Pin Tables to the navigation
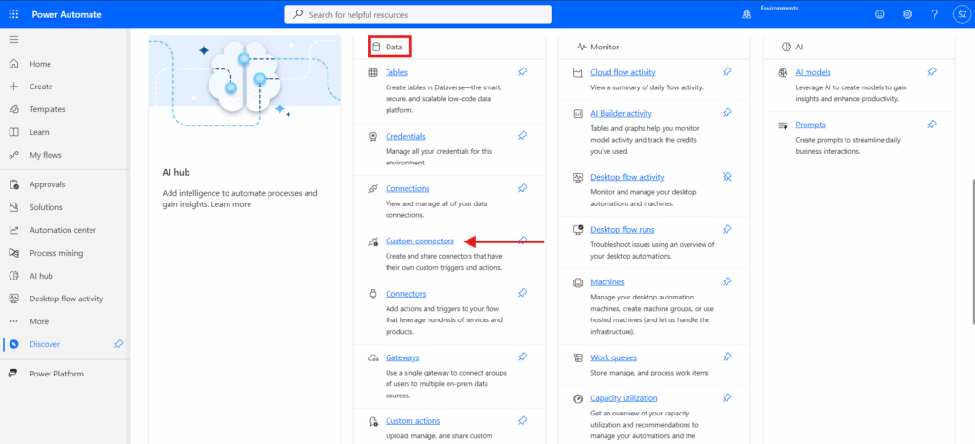 pyautogui.click(x=523, y=72)
